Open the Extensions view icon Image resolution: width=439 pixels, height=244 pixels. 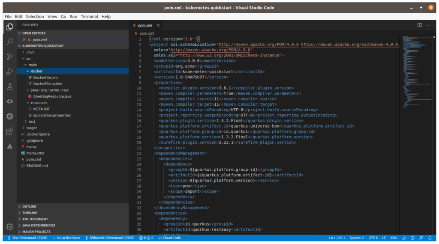pos(10,131)
